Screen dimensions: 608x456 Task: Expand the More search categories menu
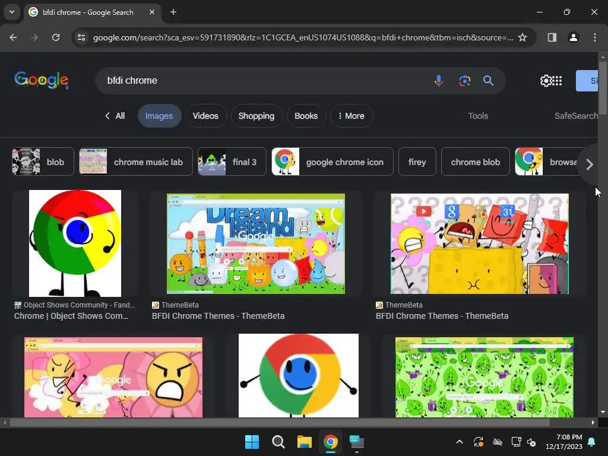(x=351, y=116)
